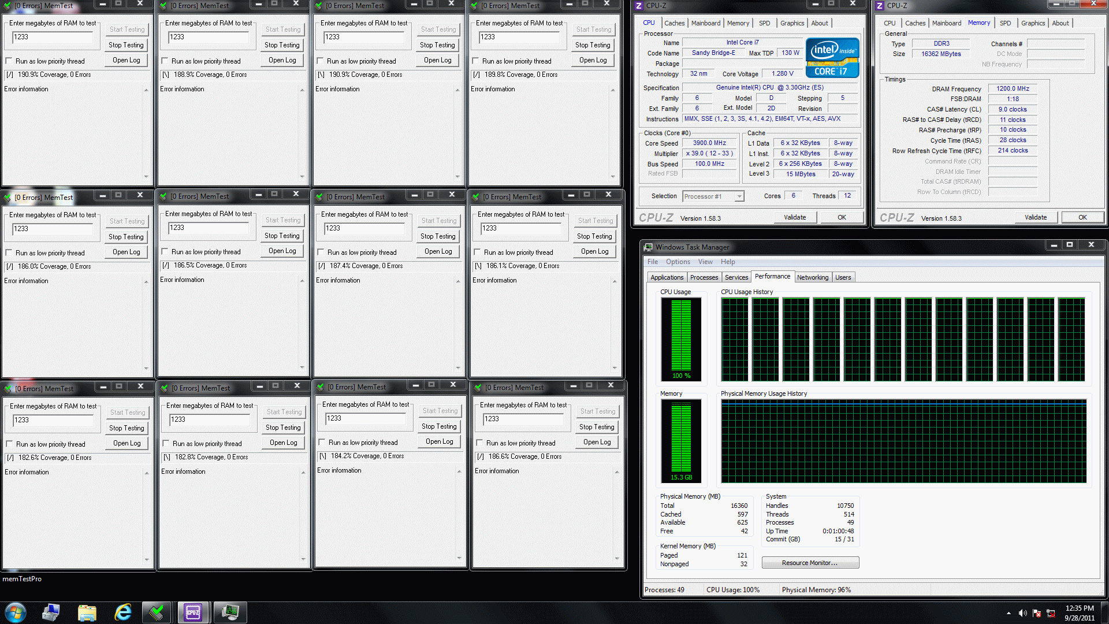Click the '3900.0 MHz' Core Speed value

[x=709, y=143]
